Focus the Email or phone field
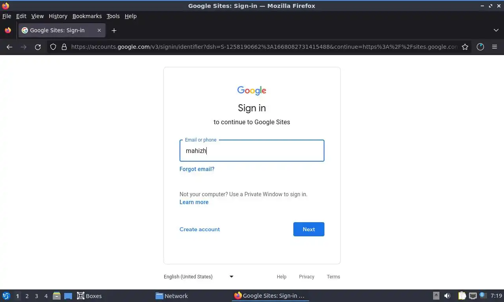This screenshot has width=504, height=302. click(252, 151)
